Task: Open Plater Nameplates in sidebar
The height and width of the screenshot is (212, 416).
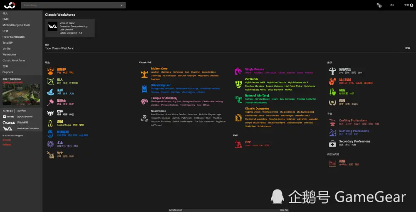Action: [14, 37]
